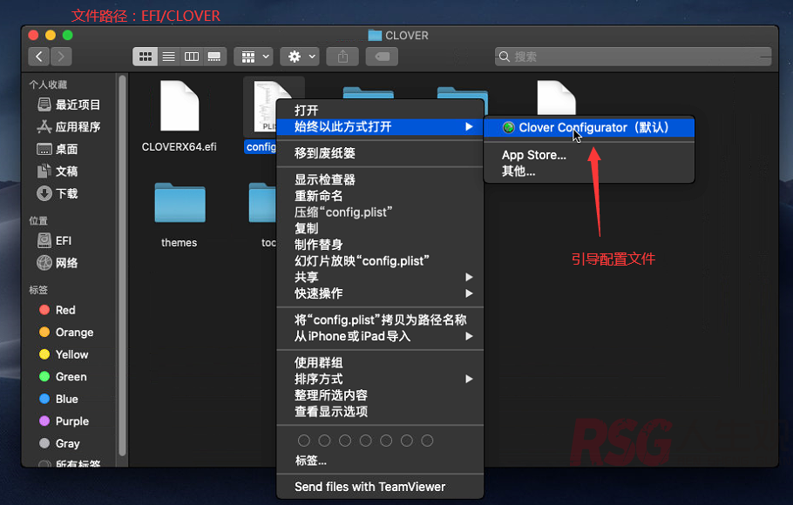Viewport: 793px width, 505px height.
Task: Open the gear action menu
Action: click(x=300, y=57)
